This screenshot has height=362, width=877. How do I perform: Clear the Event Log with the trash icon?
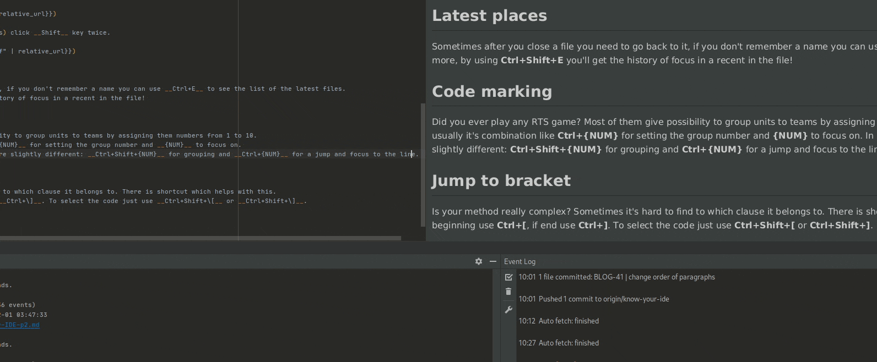pos(508,292)
